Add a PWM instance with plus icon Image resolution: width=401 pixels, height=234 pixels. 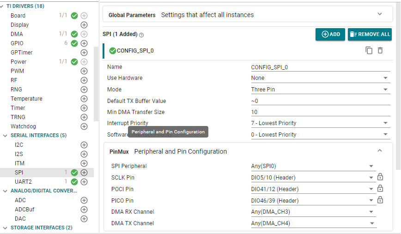84,71
